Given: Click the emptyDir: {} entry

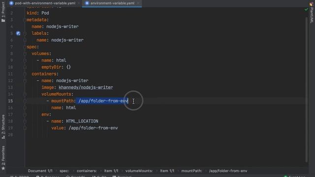Looking at the screenshot, I should (56, 67).
